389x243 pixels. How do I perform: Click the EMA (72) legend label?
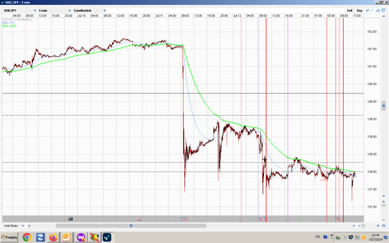click(x=9, y=22)
